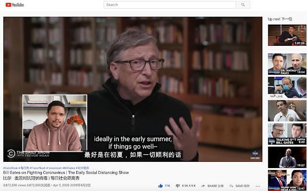The width and height of the screenshot is (307, 191).
Task: Open the Trump mask video thumbnail
Action: 287,180
